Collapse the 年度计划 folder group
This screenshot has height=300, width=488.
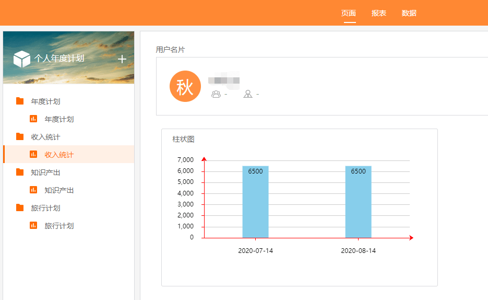[x=45, y=101]
